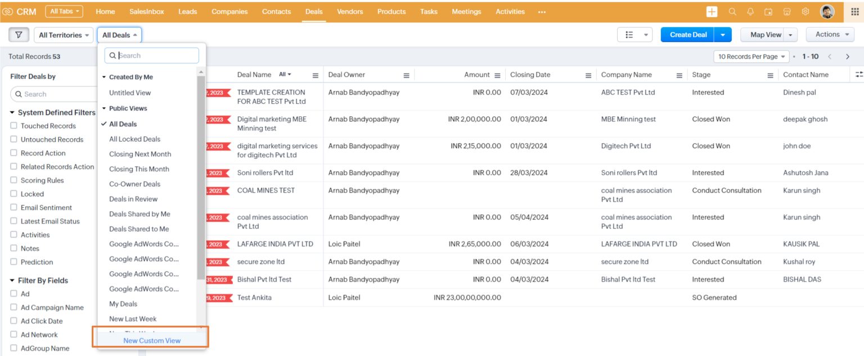Screen dimensions: 864x356
Task: Open the Amount column menu icon
Action: coord(497,75)
